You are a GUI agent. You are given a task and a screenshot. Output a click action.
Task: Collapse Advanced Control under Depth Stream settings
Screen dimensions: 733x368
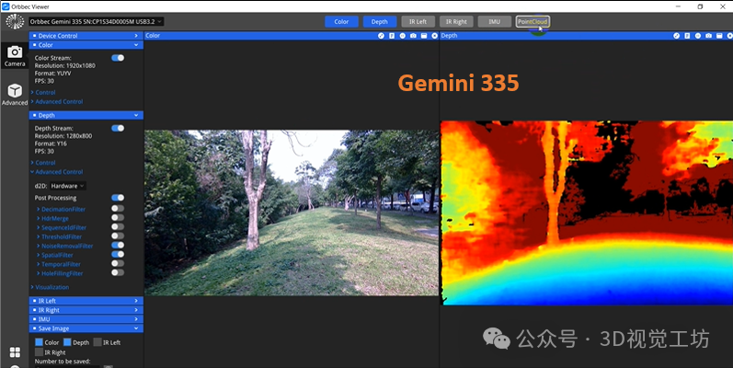tap(57, 172)
